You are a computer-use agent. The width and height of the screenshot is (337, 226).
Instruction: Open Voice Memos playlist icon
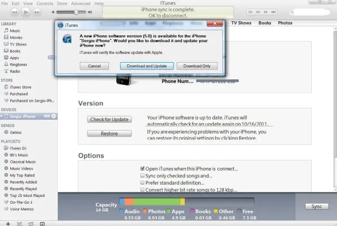tap(6, 209)
